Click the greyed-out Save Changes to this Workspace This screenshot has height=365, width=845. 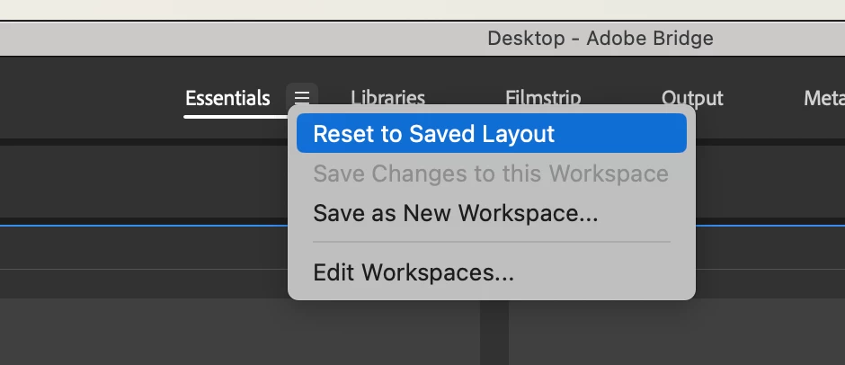pyautogui.click(x=492, y=174)
